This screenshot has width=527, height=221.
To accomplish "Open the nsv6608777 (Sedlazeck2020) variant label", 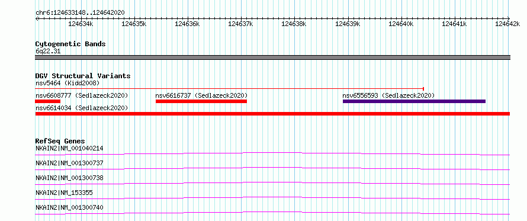I will (82, 96).
